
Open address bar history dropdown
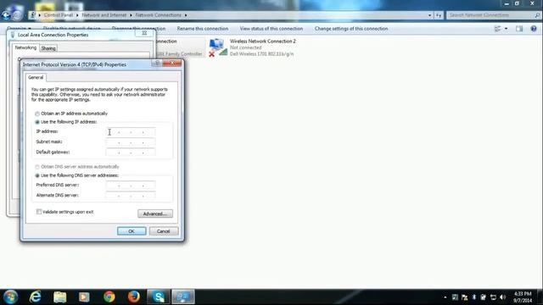[x=430, y=15]
